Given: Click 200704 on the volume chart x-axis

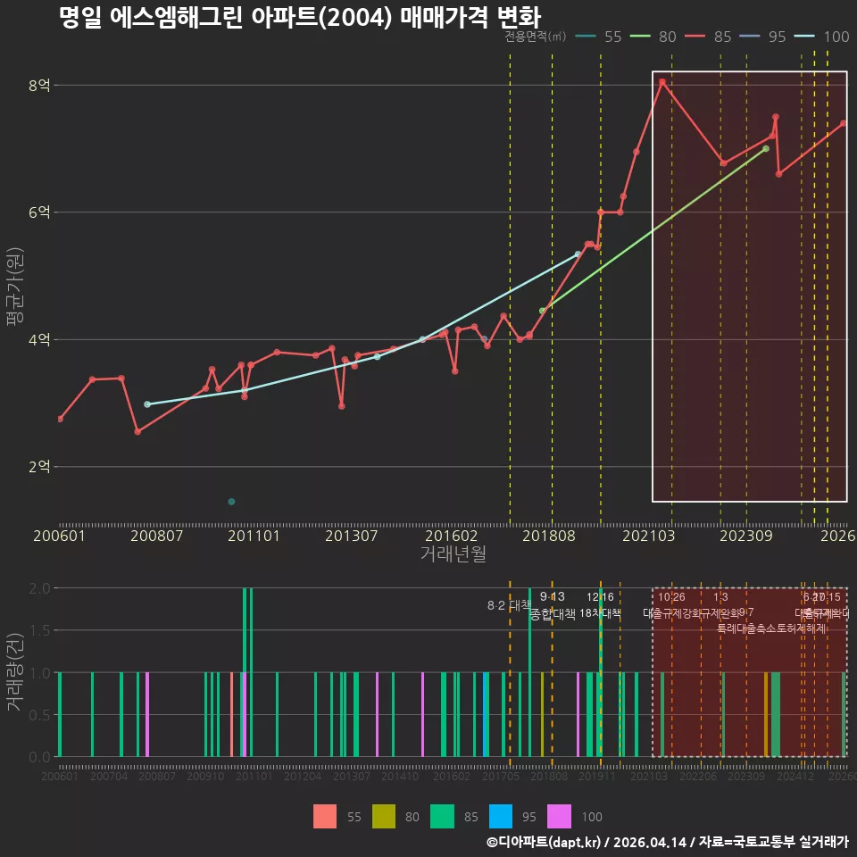Looking at the screenshot, I should 109,776.
